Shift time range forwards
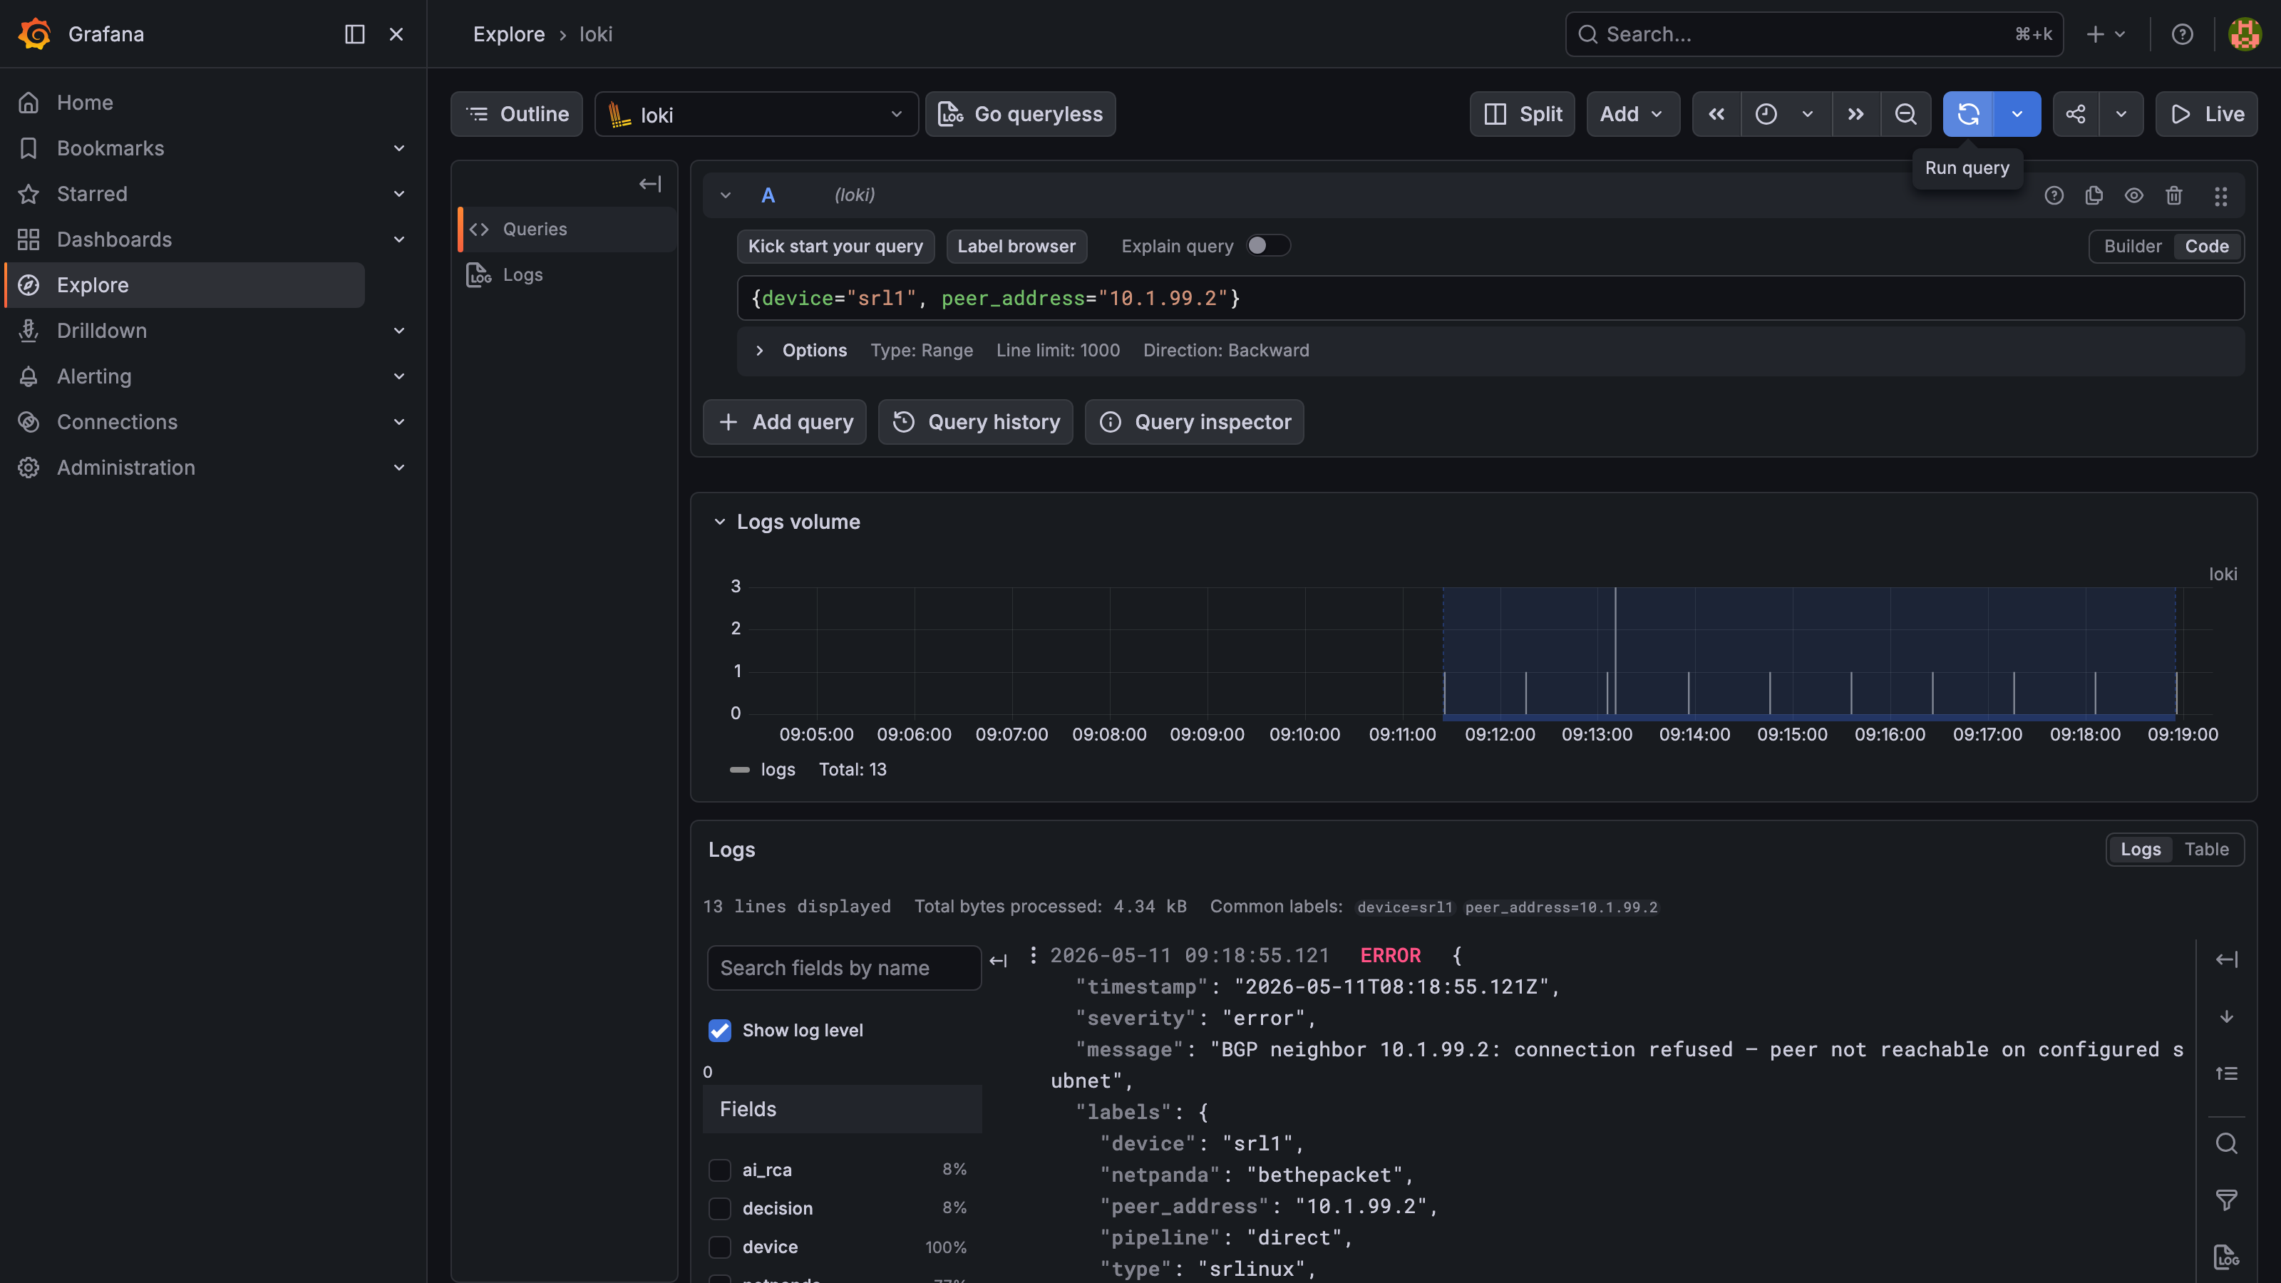Screen dimensions: 2281x1283 point(1856,114)
